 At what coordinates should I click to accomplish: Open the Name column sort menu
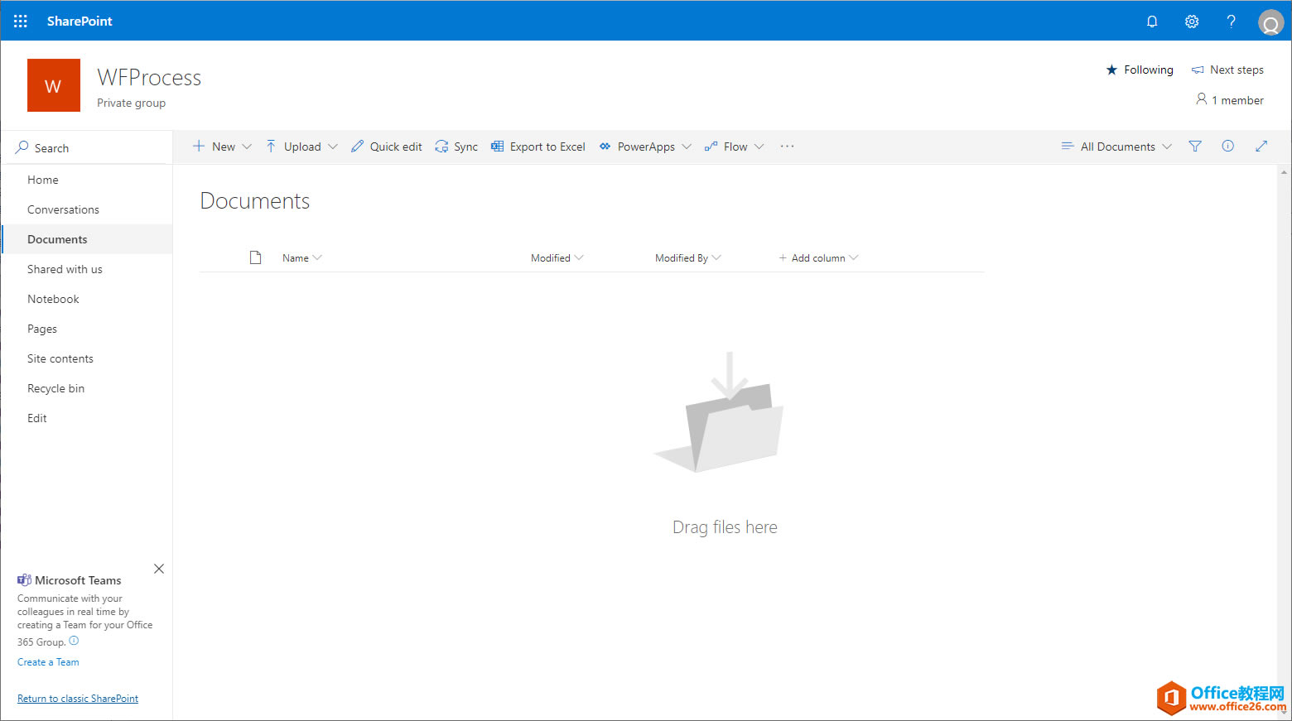[x=301, y=257]
